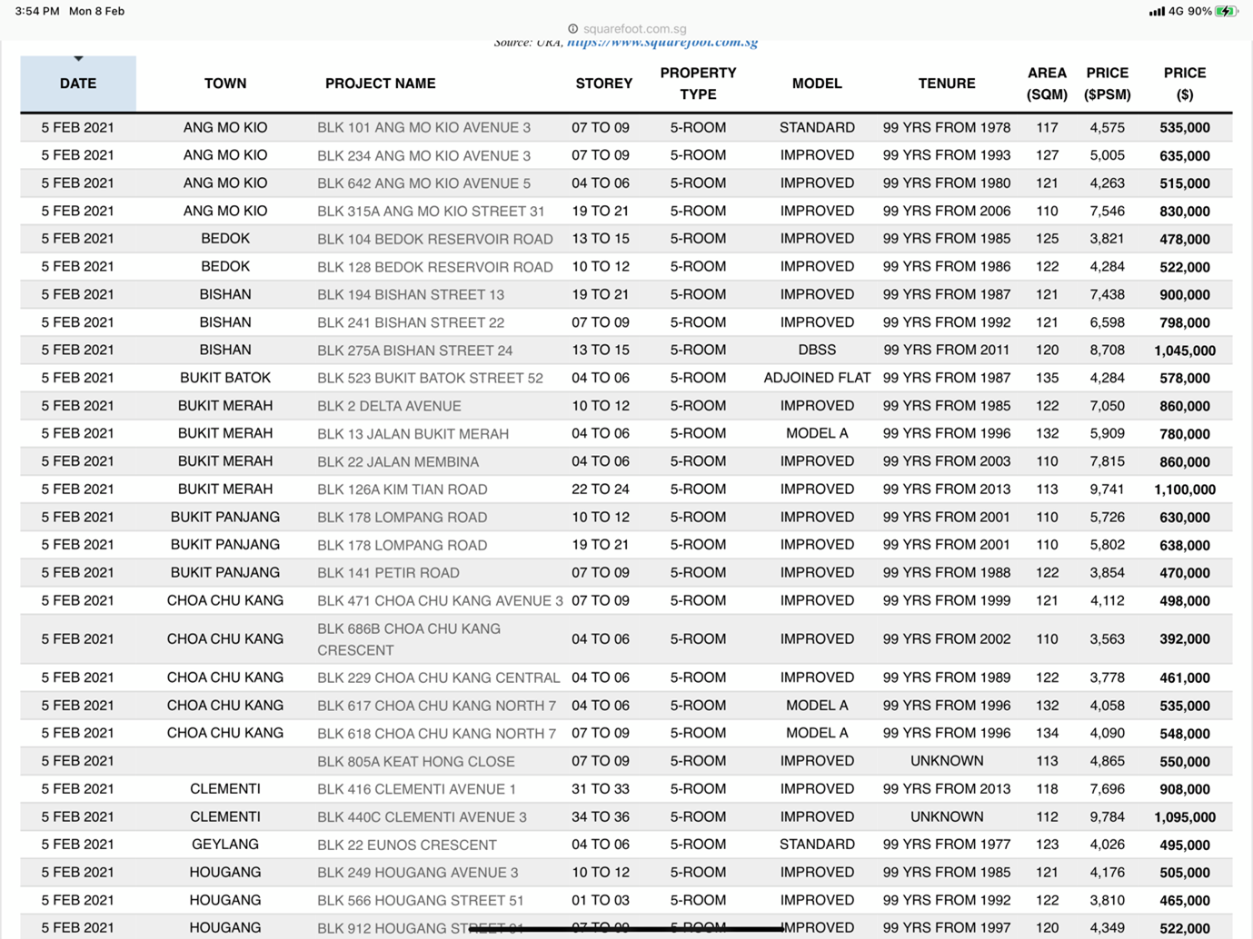Open BLK 22 Eunos Crescent listing

point(406,845)
